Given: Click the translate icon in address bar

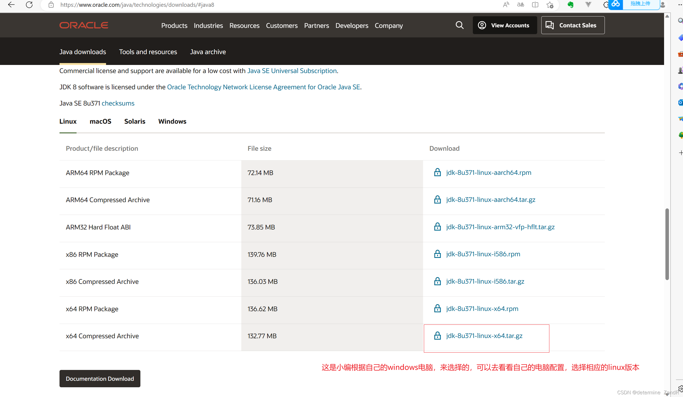Looking at the screenshot, I should (520, 5).
